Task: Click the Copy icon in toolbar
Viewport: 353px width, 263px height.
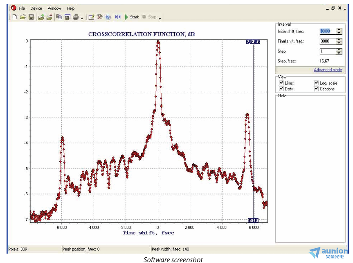Action: pos(59,17)
